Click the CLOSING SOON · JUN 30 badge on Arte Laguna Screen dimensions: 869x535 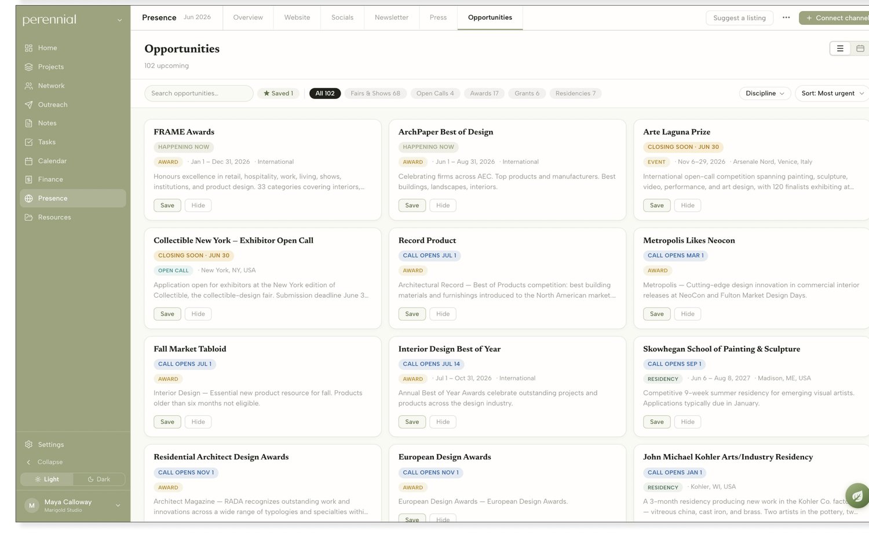pyautogui.click(x=683, y=147)
